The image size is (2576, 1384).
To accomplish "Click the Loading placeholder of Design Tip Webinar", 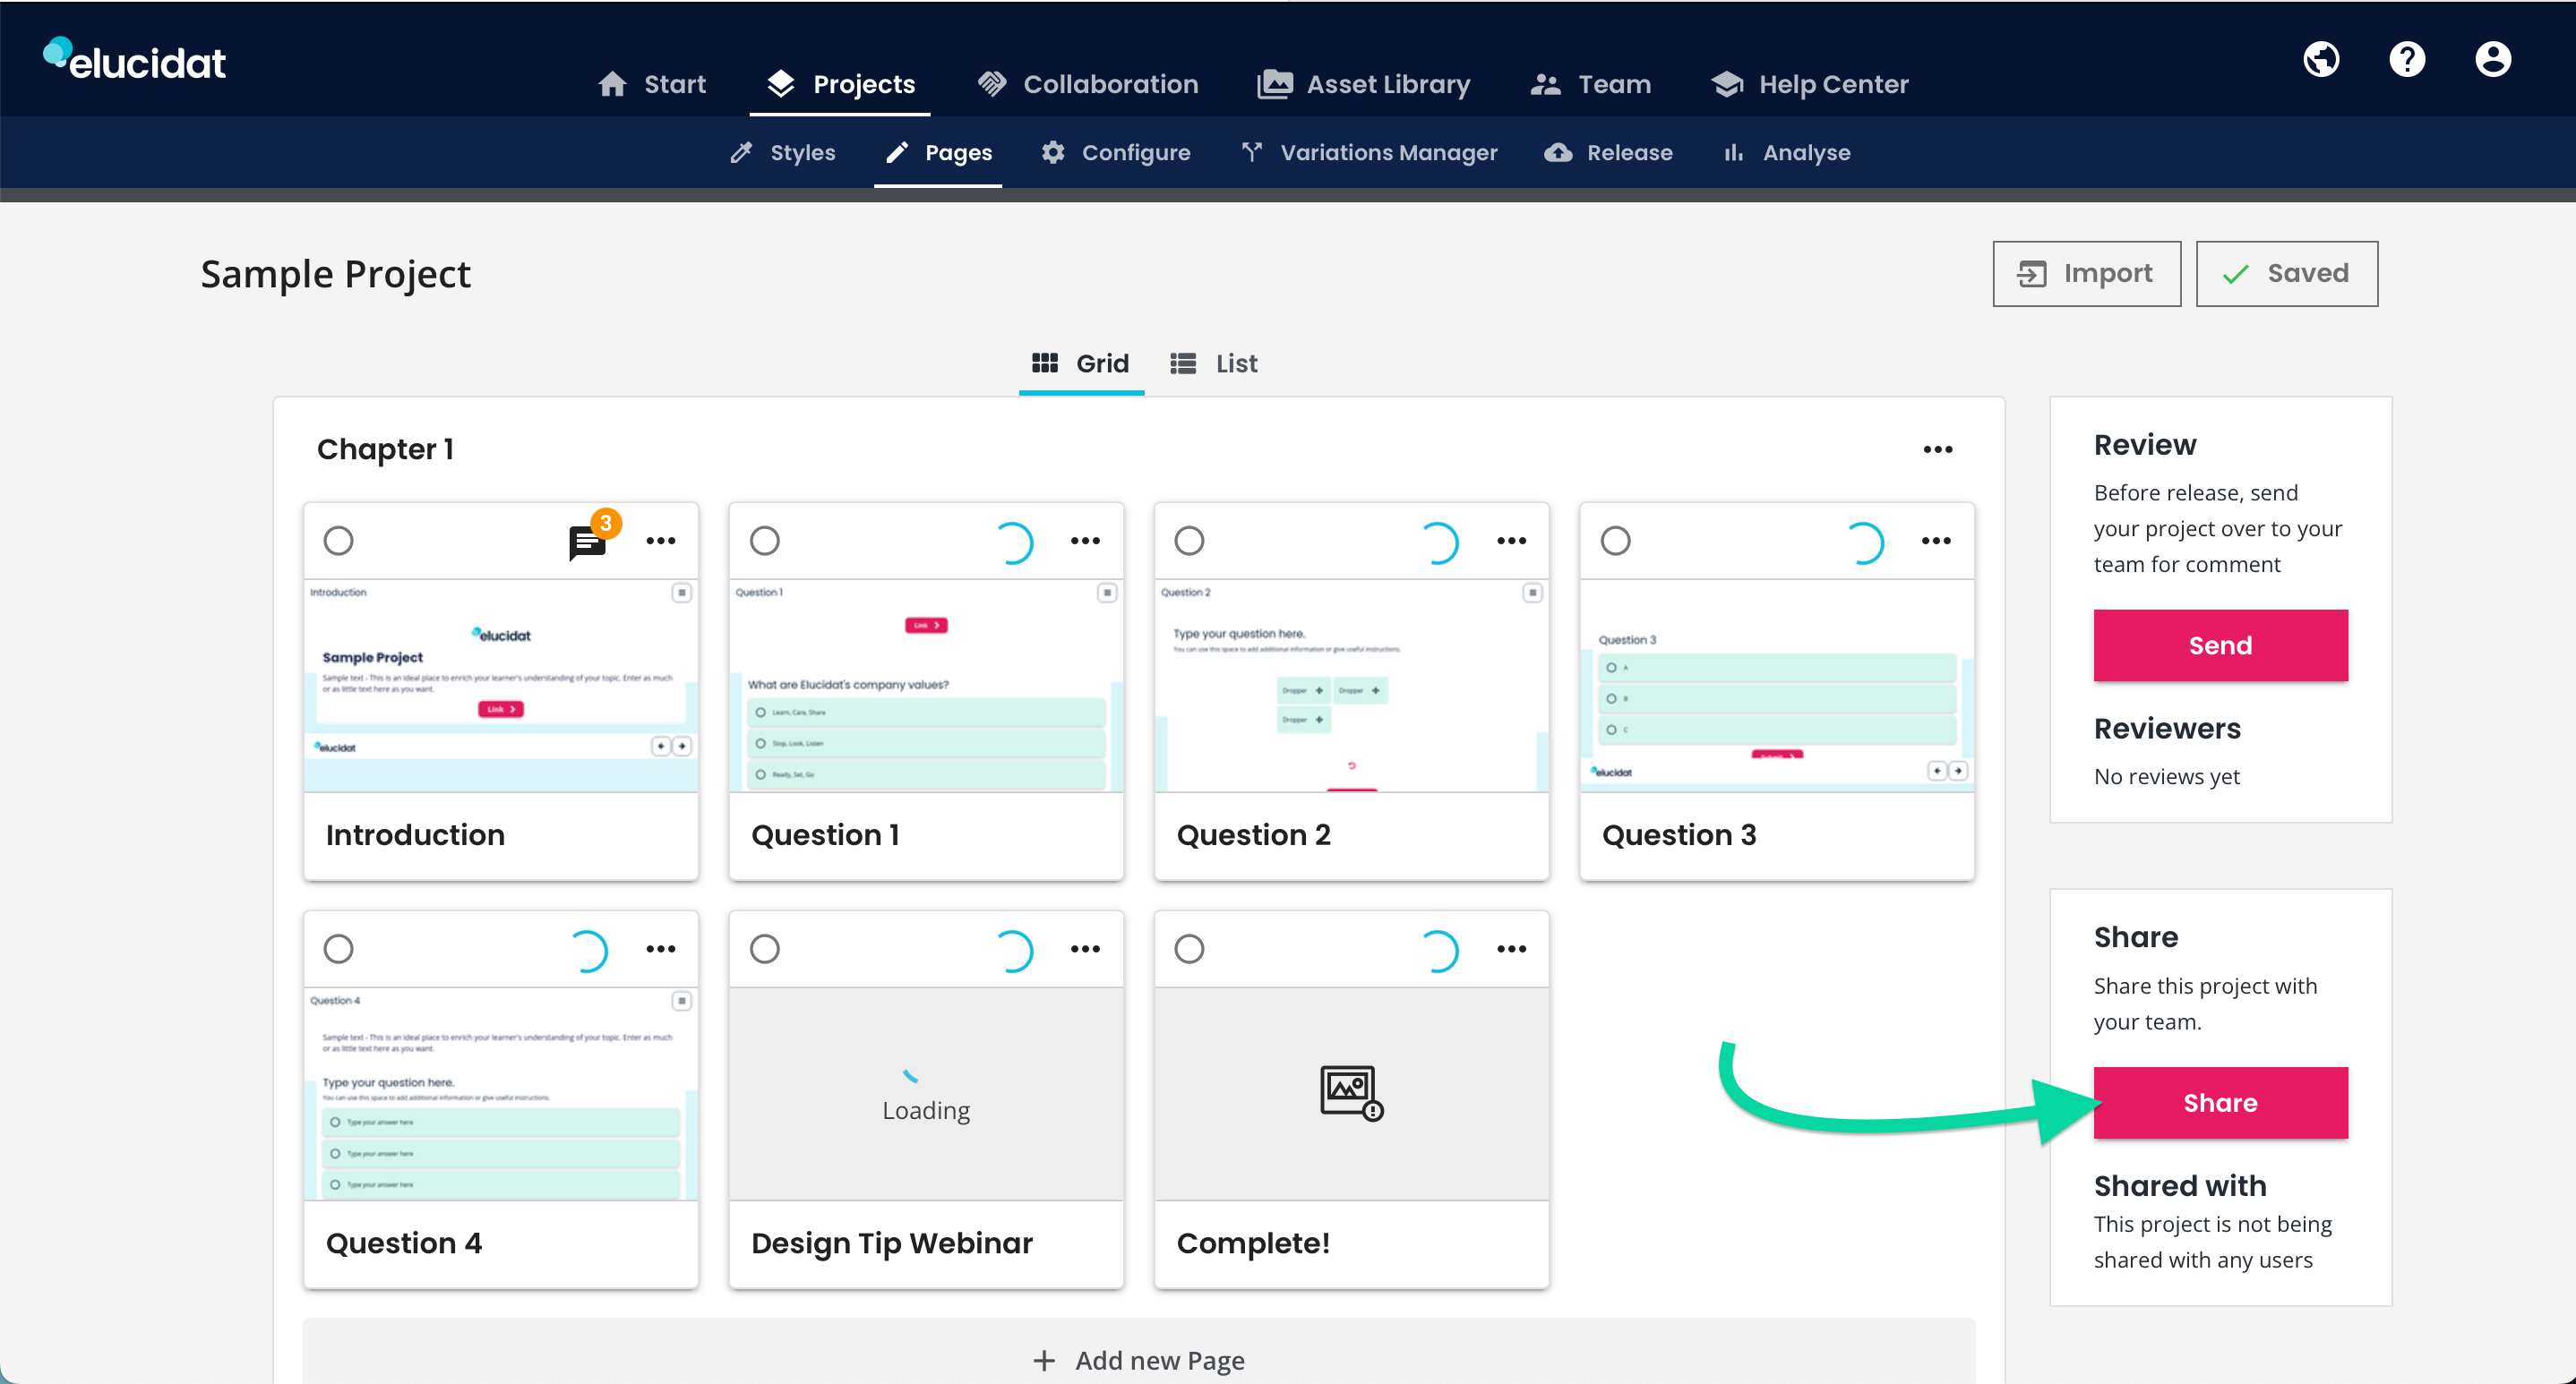I will [x=926, y=1094].
